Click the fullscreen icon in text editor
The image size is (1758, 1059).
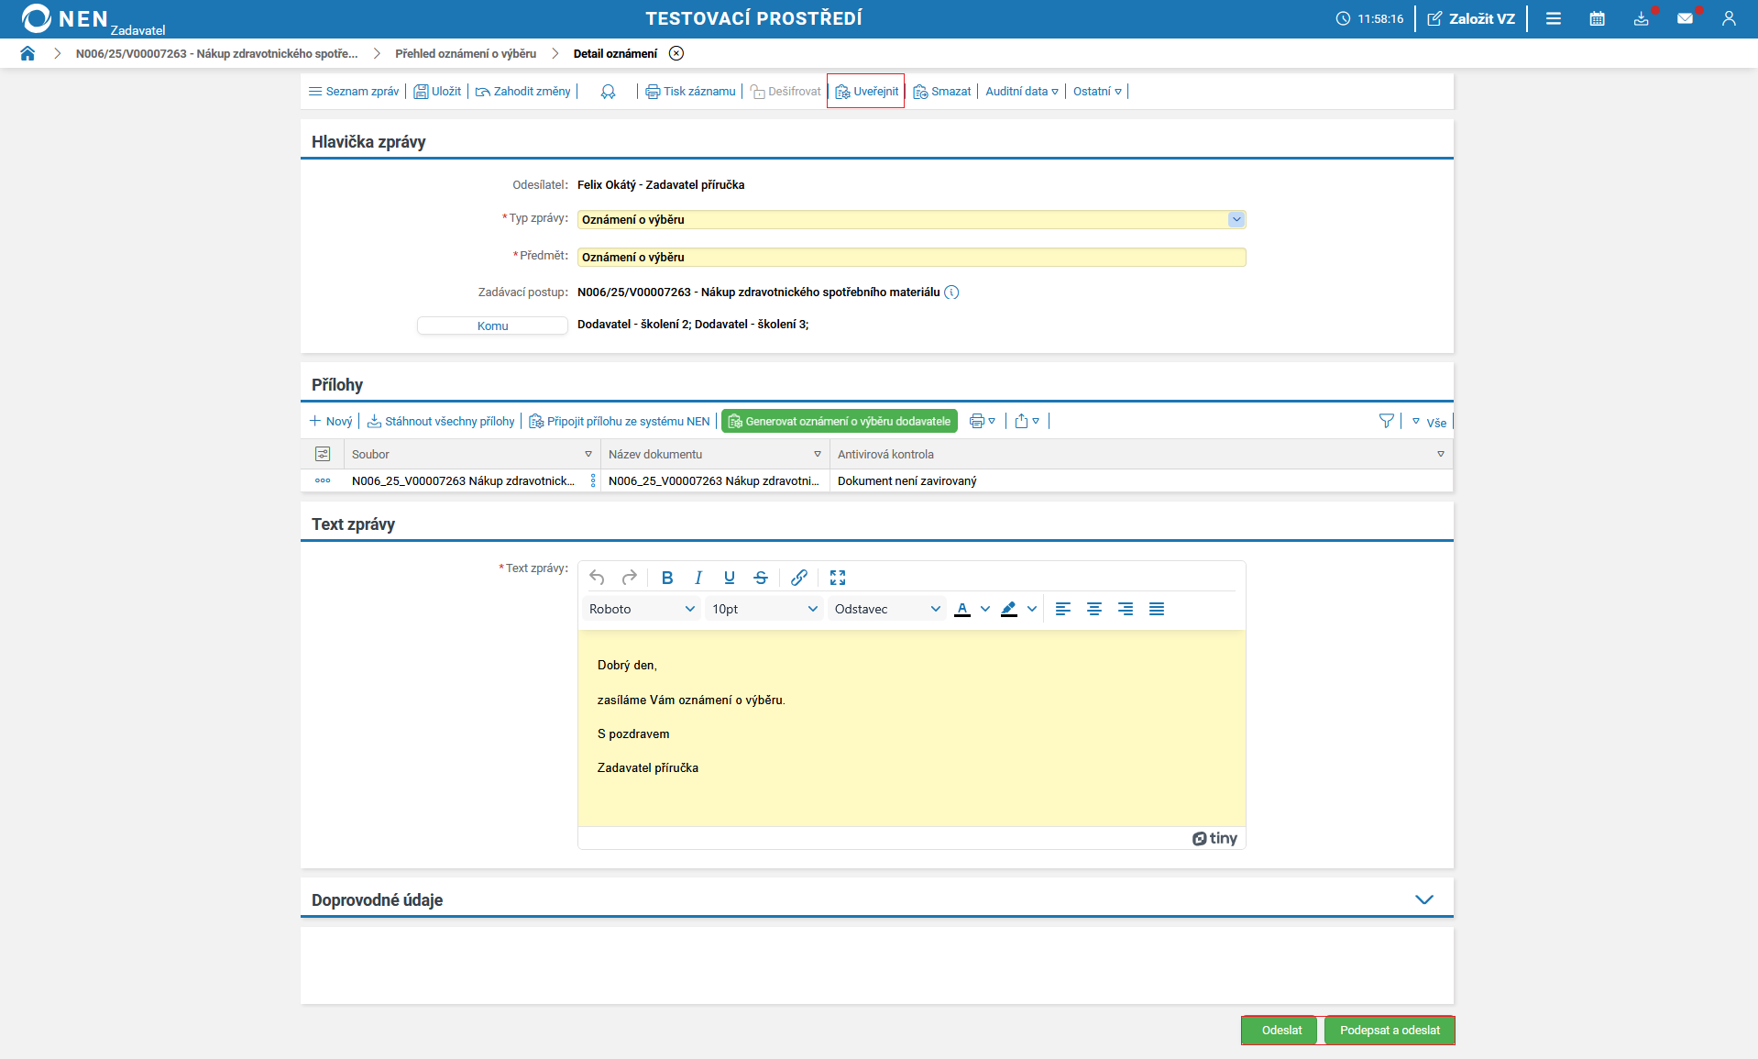click(x=837, y=578)
